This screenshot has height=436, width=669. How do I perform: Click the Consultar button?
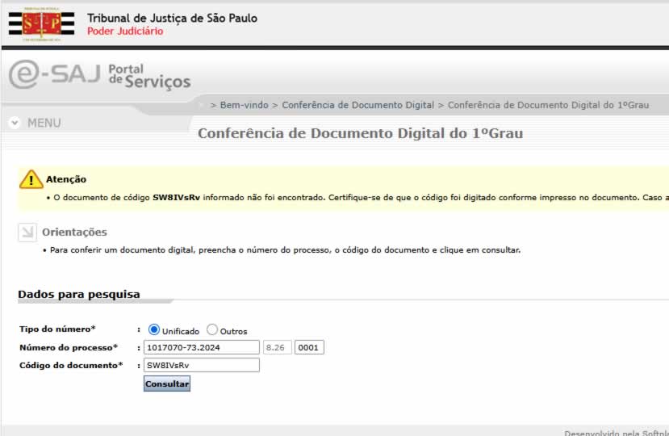pos(167,384)
